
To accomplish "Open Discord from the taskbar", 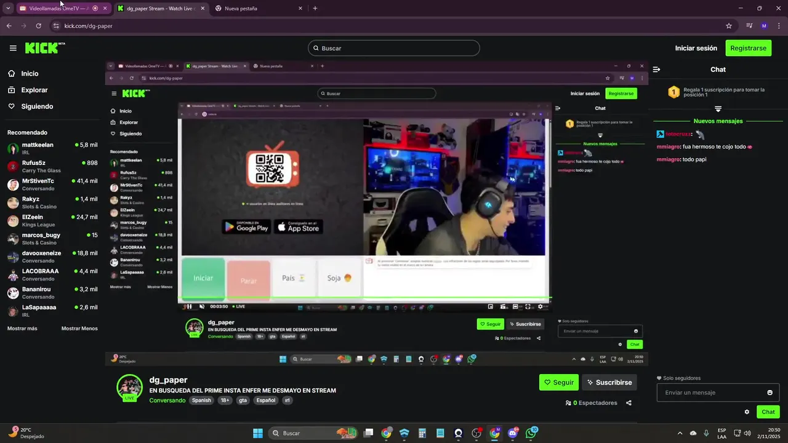I will (x=513, y=433).
